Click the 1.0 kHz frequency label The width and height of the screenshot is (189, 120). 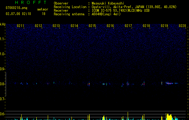2,54
